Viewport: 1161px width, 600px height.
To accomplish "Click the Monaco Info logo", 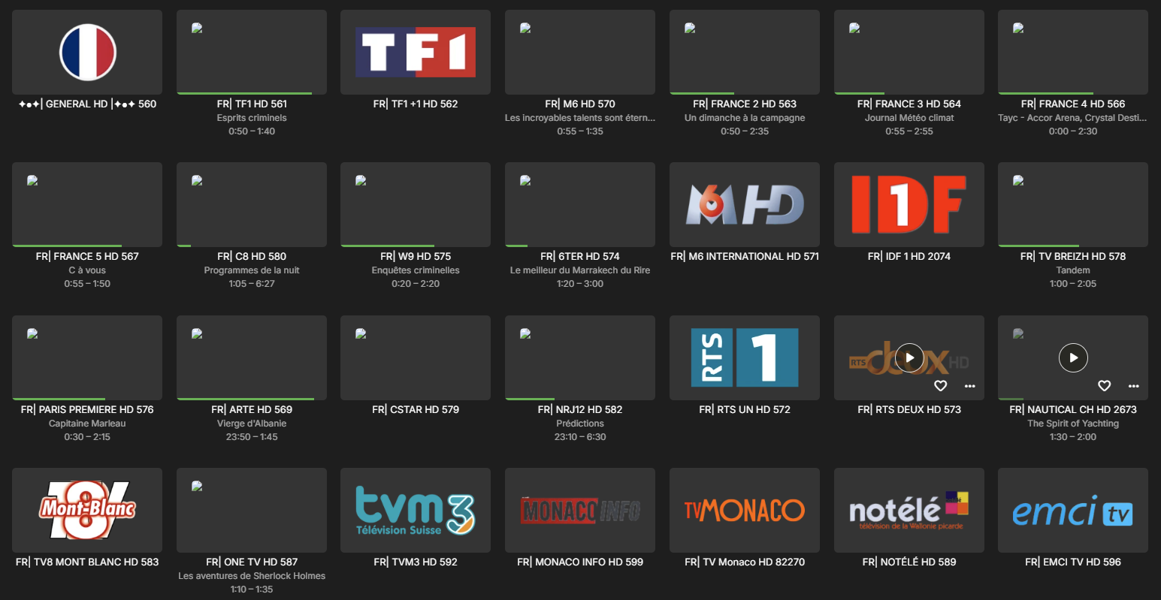I will point(580,510).
